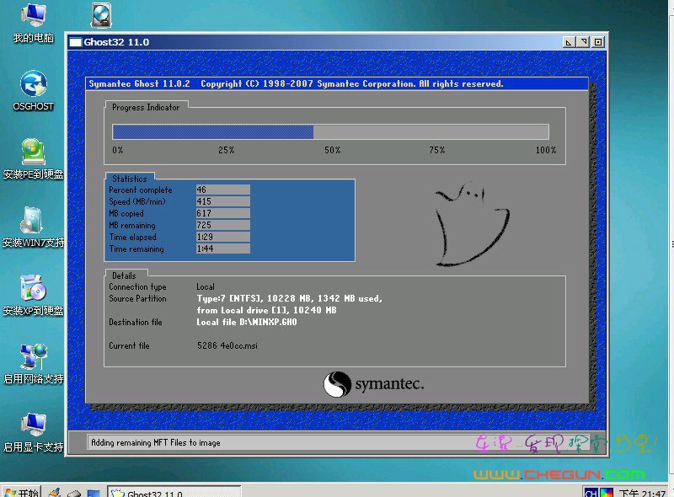Click the Ghost progress indicator bar
This screenshot has height=497, width=674.
[x=330, y=131]
